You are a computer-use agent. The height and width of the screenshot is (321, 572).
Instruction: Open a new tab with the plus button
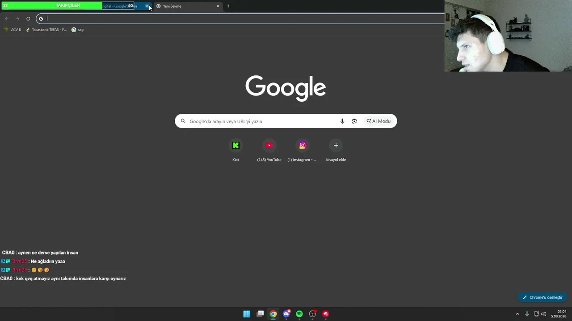229,6
